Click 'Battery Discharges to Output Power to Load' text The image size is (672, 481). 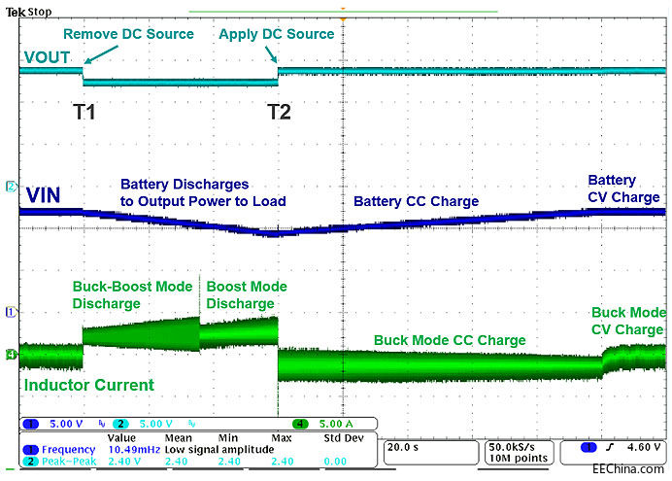coord(203,192)
